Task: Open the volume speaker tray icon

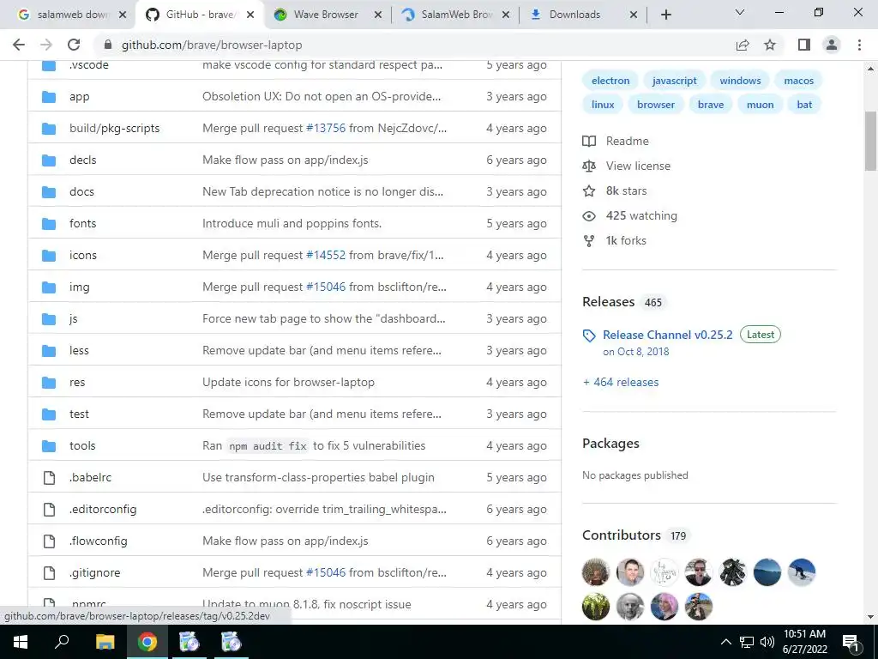Action: click(767, 642)
